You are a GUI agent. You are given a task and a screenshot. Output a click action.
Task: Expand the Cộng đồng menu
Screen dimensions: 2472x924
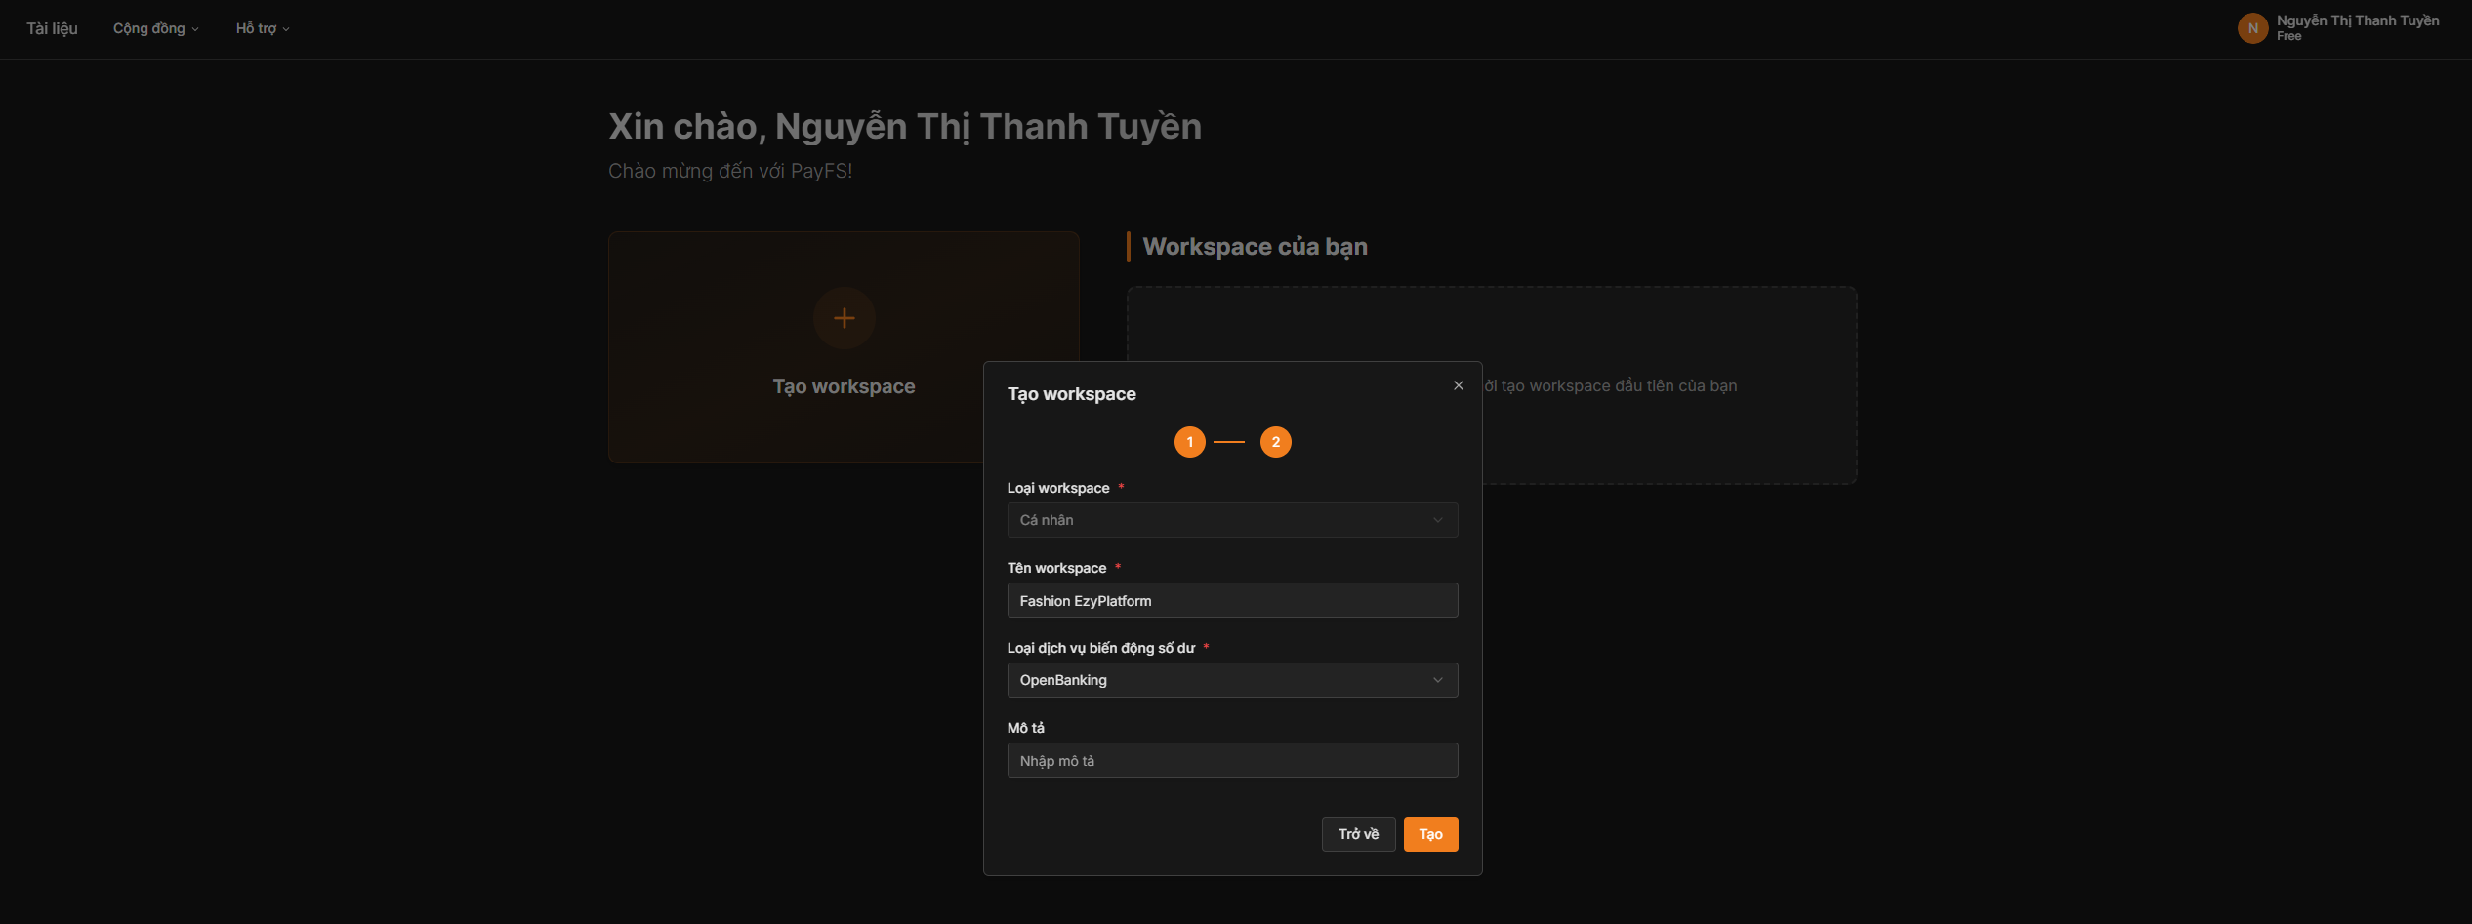(x=155, y=28)
